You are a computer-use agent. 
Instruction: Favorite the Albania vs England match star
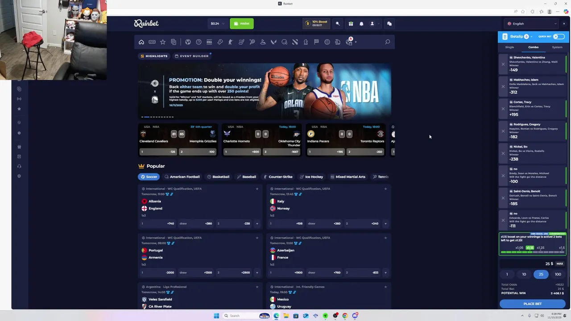[x=257, y=189]
